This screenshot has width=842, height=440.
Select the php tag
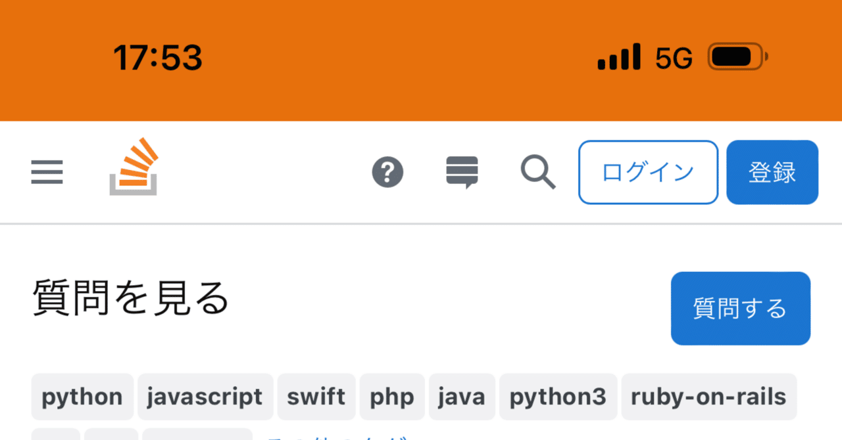(392, 397)
